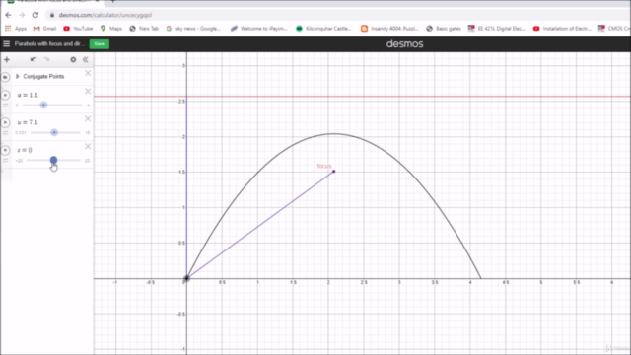Screen dimensions: 631x355
Task: Open the Maps bookmark
Action: pyautogui.click(x=111, y=29)
